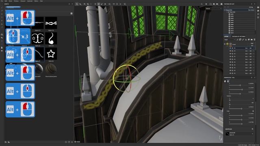Collapse the UV tiles child tree node

click(x=227, y=12)
